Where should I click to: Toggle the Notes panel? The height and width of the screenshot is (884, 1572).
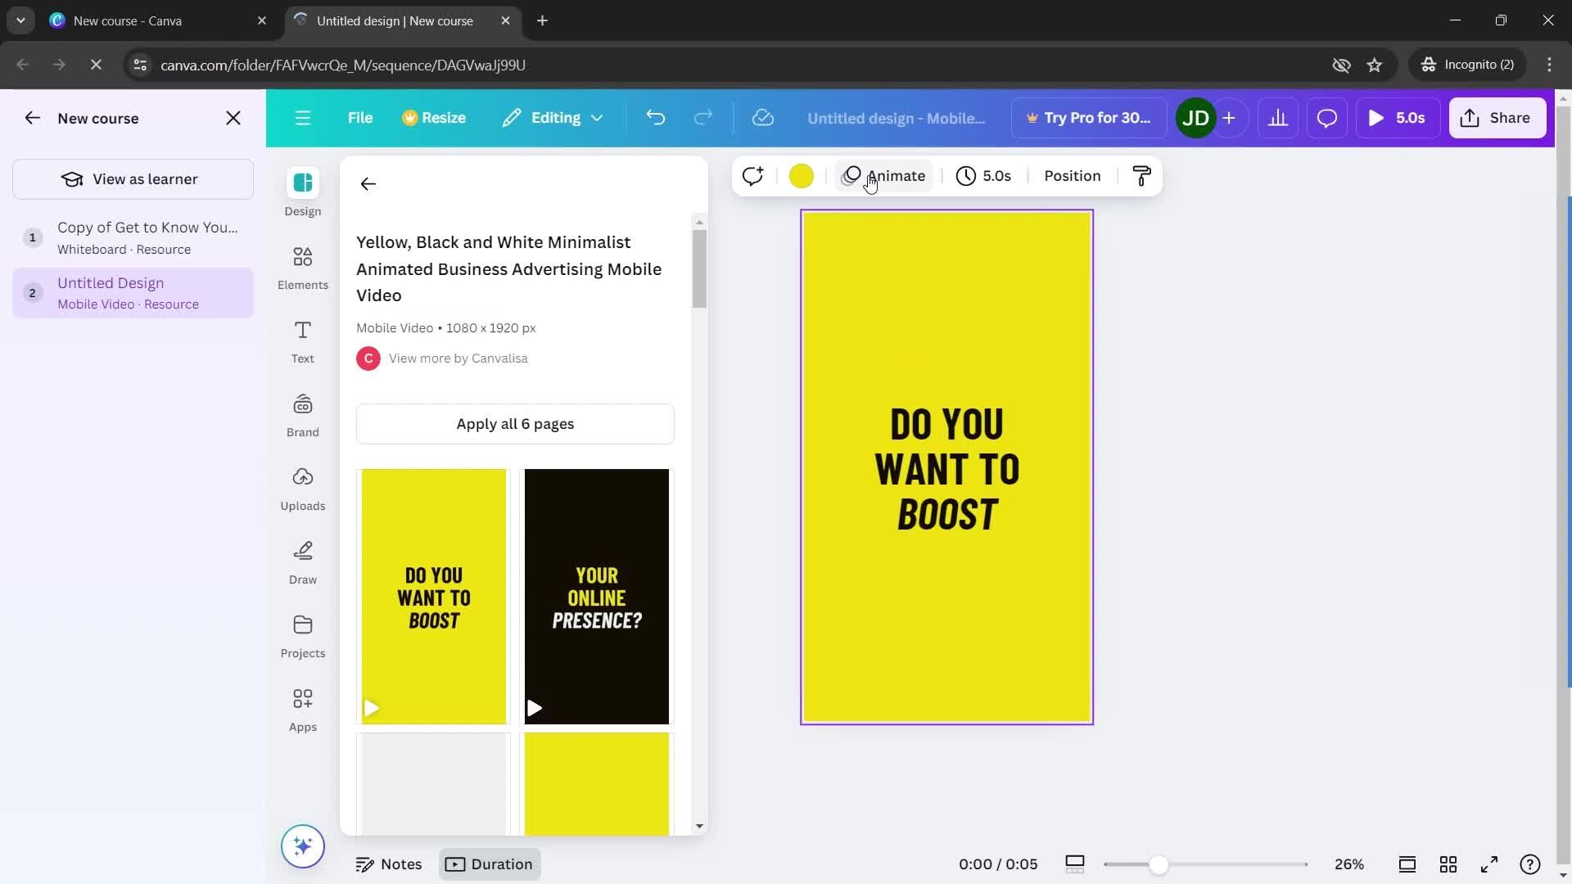click(389, 864)
